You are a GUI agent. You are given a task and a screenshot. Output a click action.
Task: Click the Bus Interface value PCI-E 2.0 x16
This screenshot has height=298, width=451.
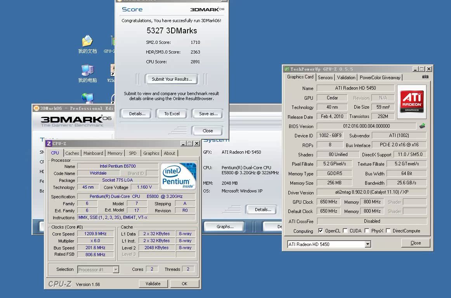[399, 145]
